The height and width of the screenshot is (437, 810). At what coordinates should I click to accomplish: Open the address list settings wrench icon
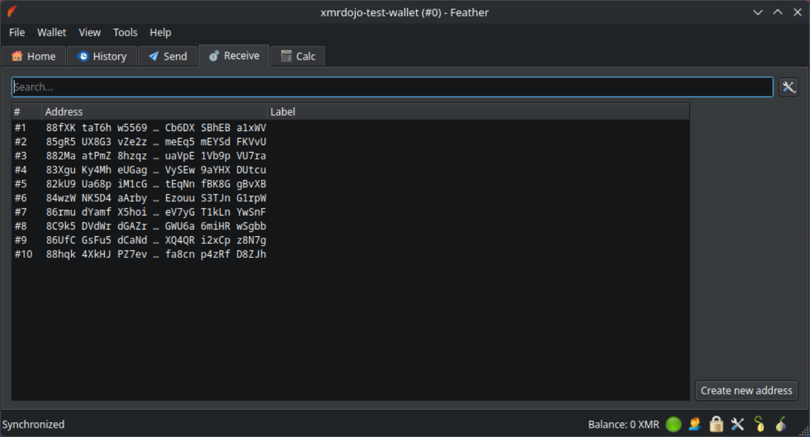pos(788,87)
